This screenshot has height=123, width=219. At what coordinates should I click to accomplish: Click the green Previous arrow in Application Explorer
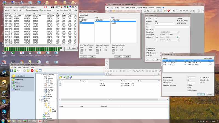[15, 71]
